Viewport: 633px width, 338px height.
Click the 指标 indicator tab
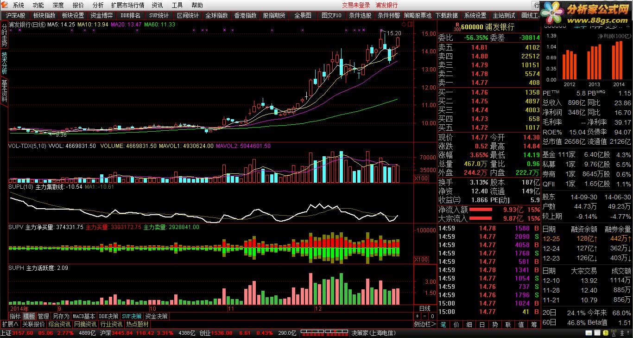[x=15, y=316]
